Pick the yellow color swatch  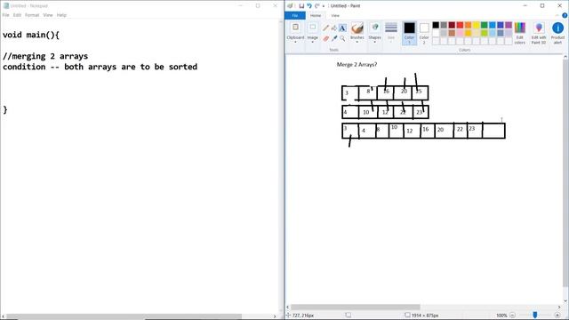(x=477, y=25)
